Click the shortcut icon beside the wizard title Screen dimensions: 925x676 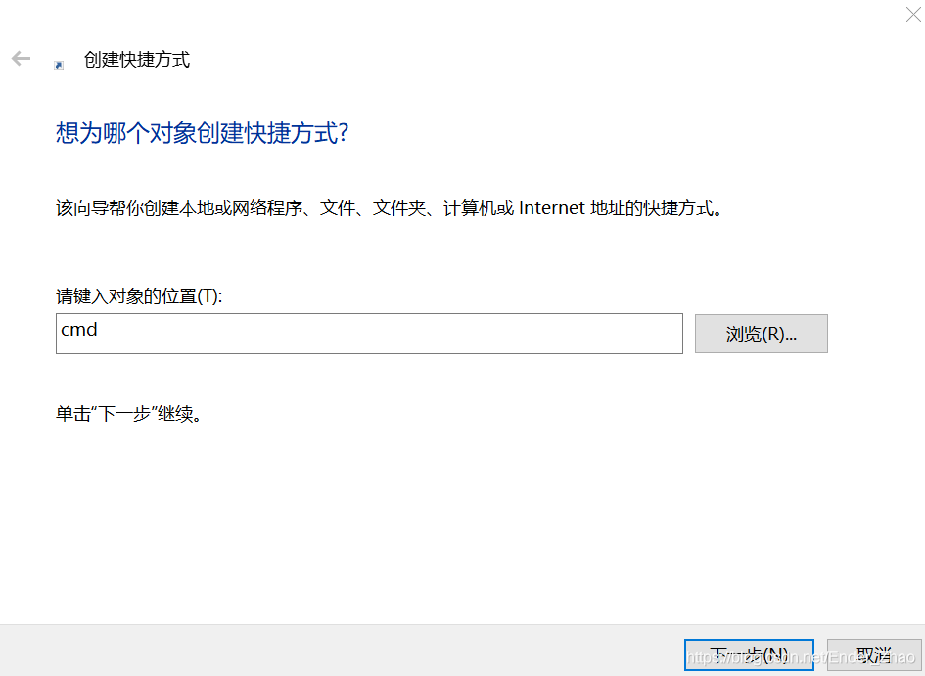pos(59,65)
